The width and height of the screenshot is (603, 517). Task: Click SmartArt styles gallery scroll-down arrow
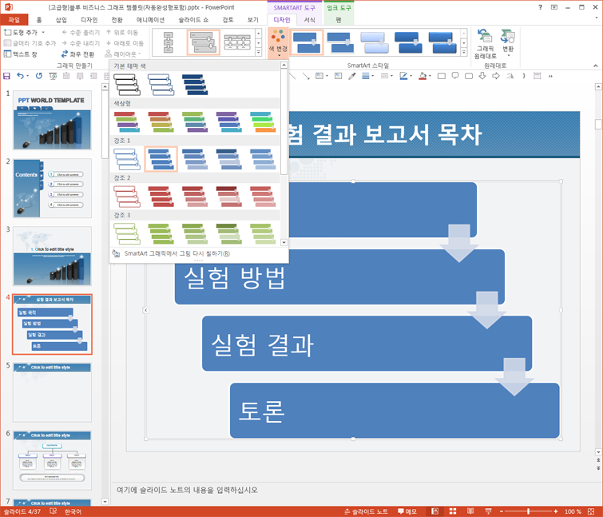[x=464, y=42]
